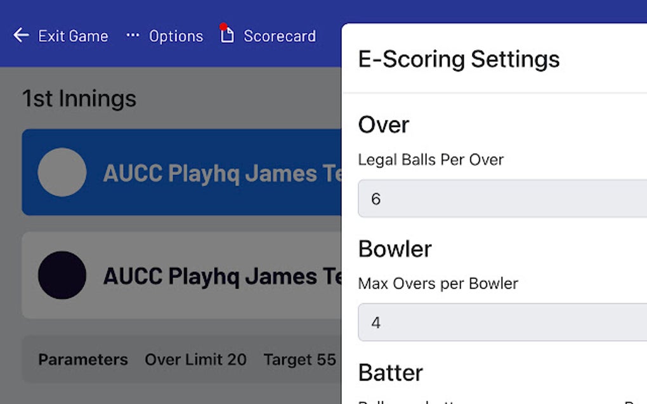
Task: Select the grey team avatar circle
Action: coord(62,172)
